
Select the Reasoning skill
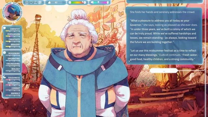[13, 54]
